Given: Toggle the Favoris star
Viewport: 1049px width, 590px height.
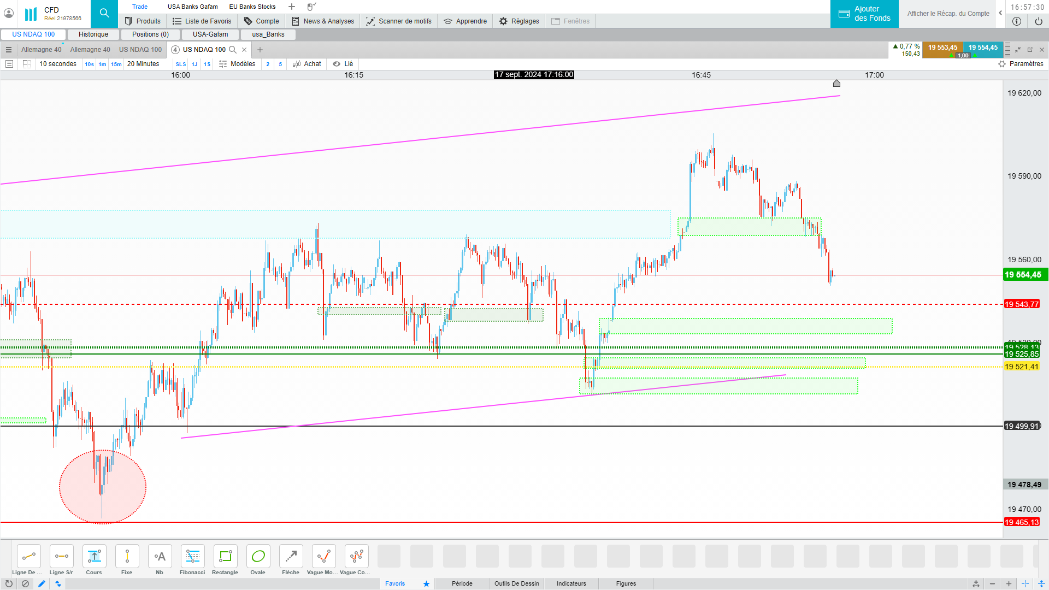Looking at the screenshot, I should click(426, 583).
